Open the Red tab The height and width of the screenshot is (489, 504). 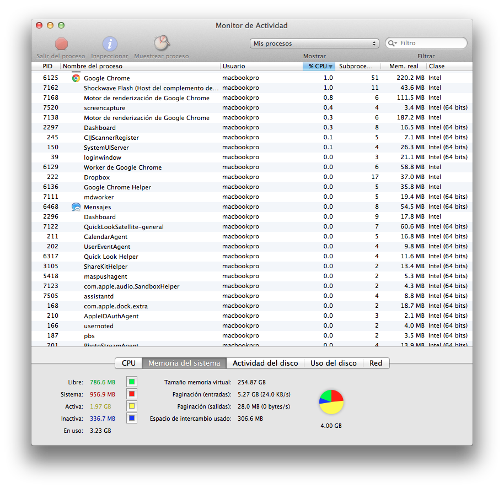376,363
